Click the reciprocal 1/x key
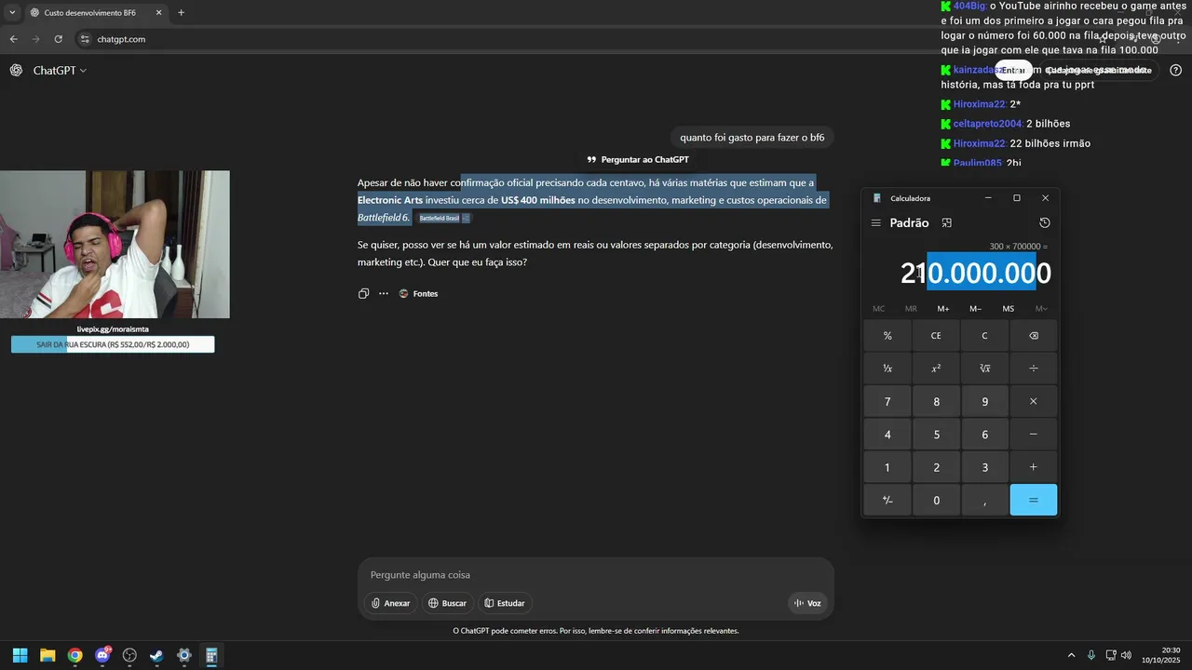The height and width of the screenshot is (670, 1192). [x=887, y=368]
